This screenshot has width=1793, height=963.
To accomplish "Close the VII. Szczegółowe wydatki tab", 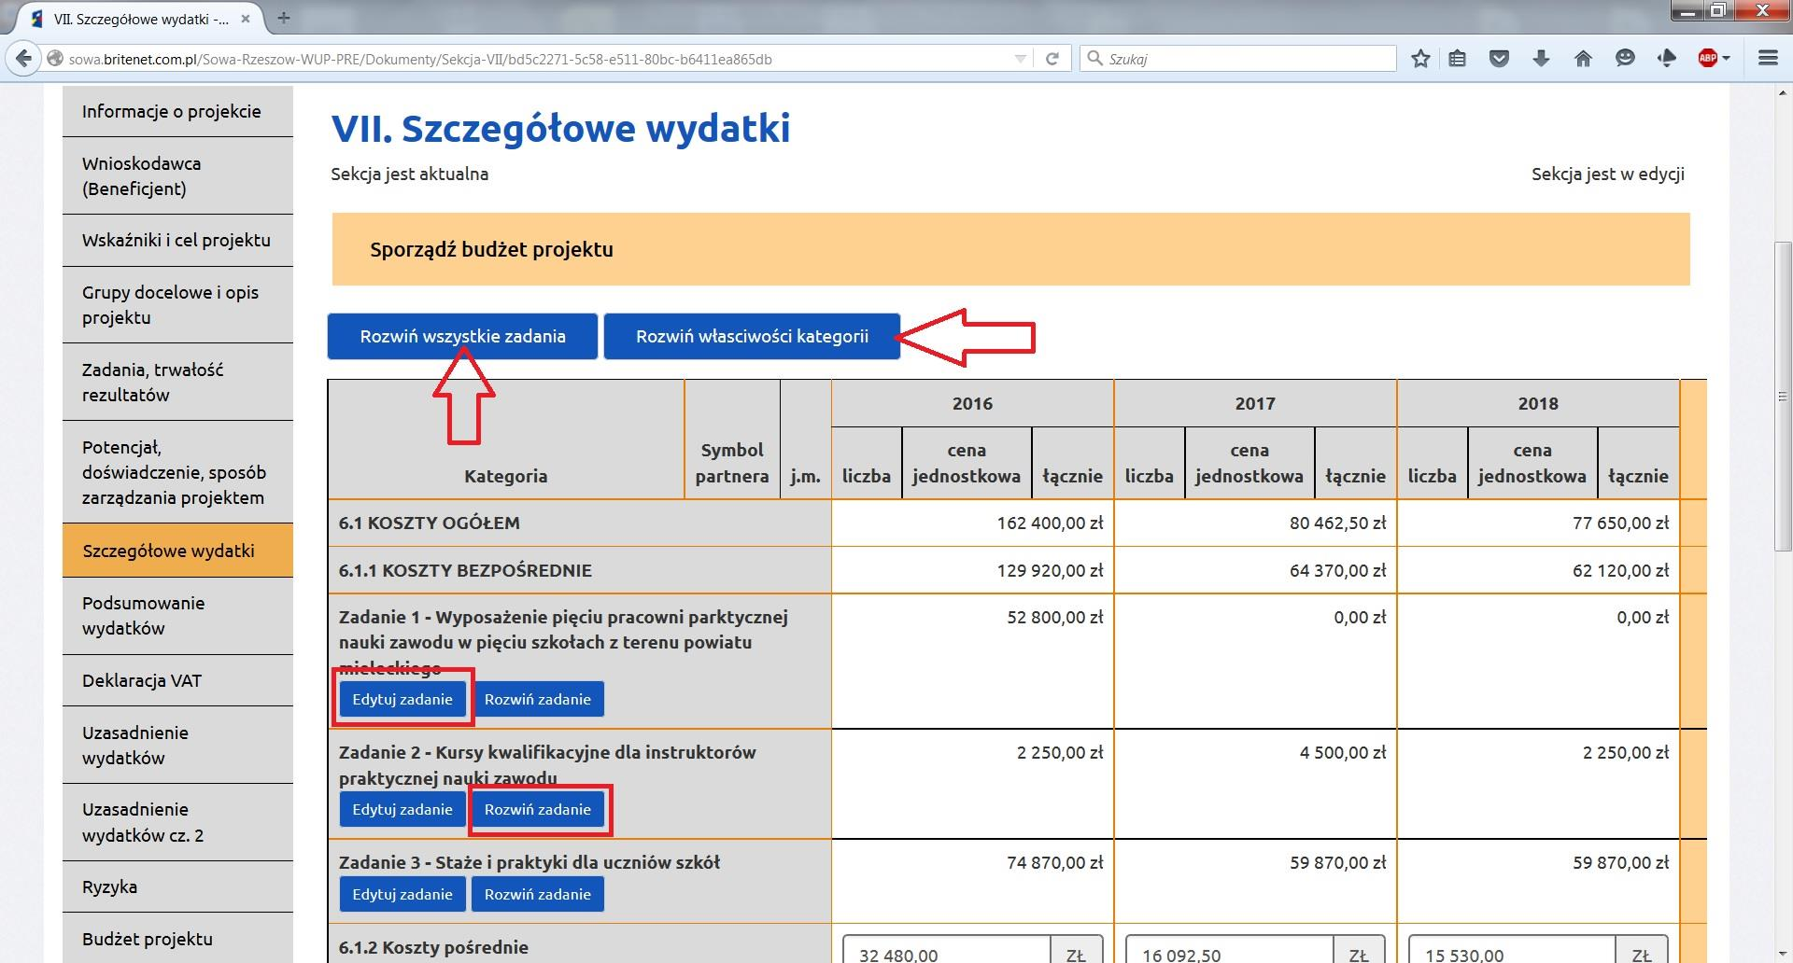I will [246, 19].
